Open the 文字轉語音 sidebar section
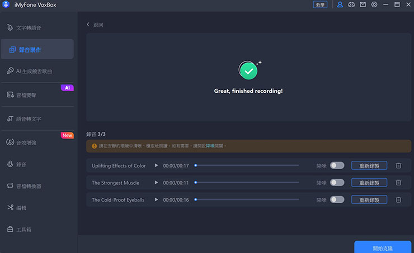 pos(28,27)
